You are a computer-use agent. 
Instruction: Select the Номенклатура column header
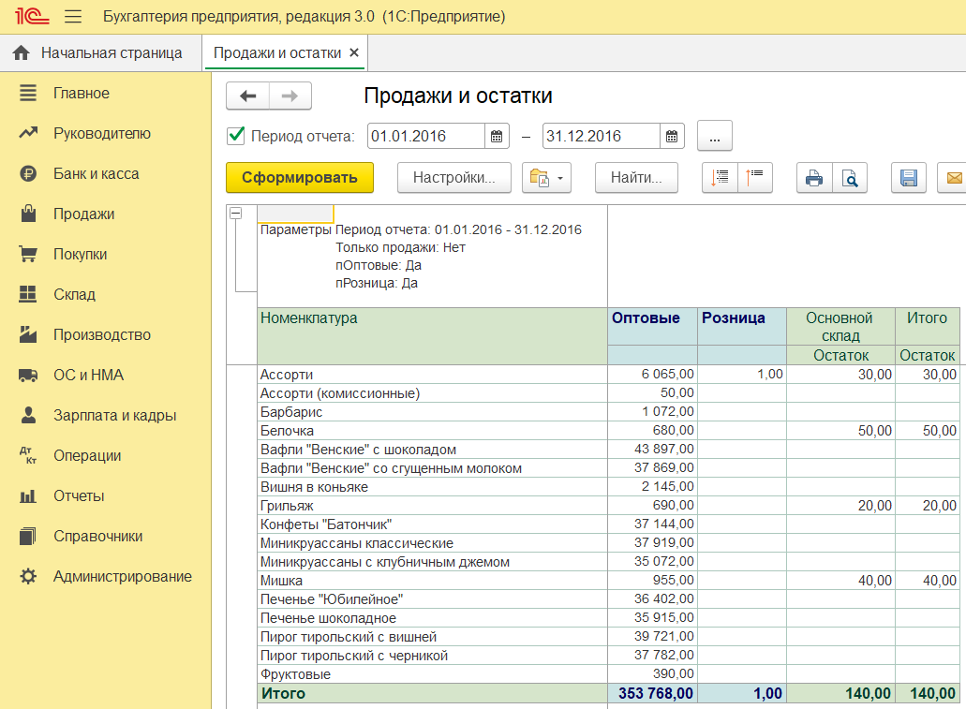(432, 336)
